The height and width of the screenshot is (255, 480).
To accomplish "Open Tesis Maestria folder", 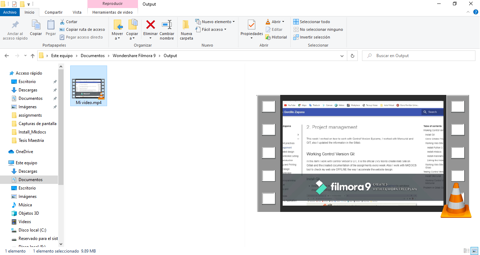I will pyautogui.click(x=31, y=140).
